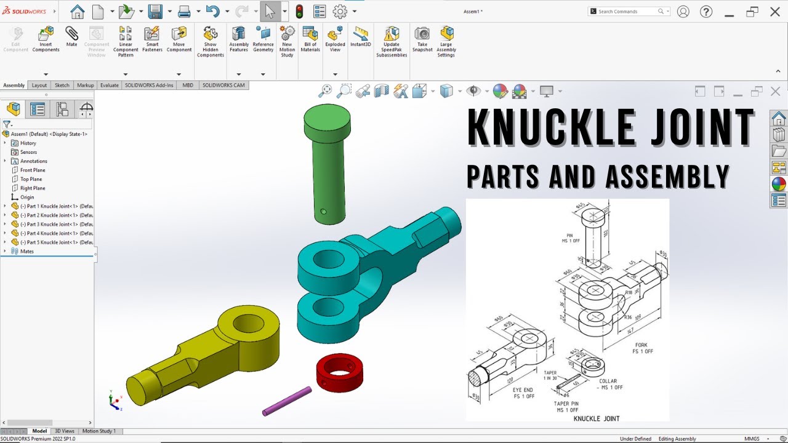Image resolution: width=788 pixels, height=443 pixels.
Task: Expand the Undo history dropdown
Action: [x=227, y=11]
